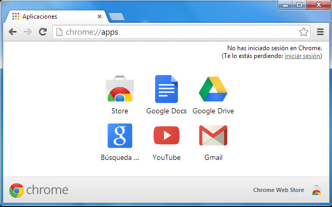The height and width of the screenshot is (207, 332).
Task: Click the 'Store' label text
Action: [120, 111]
